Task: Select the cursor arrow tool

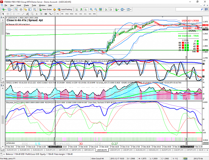Action: 3,14
